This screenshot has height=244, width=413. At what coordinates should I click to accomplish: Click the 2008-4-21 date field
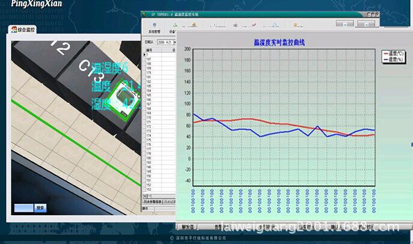(165, 42)
